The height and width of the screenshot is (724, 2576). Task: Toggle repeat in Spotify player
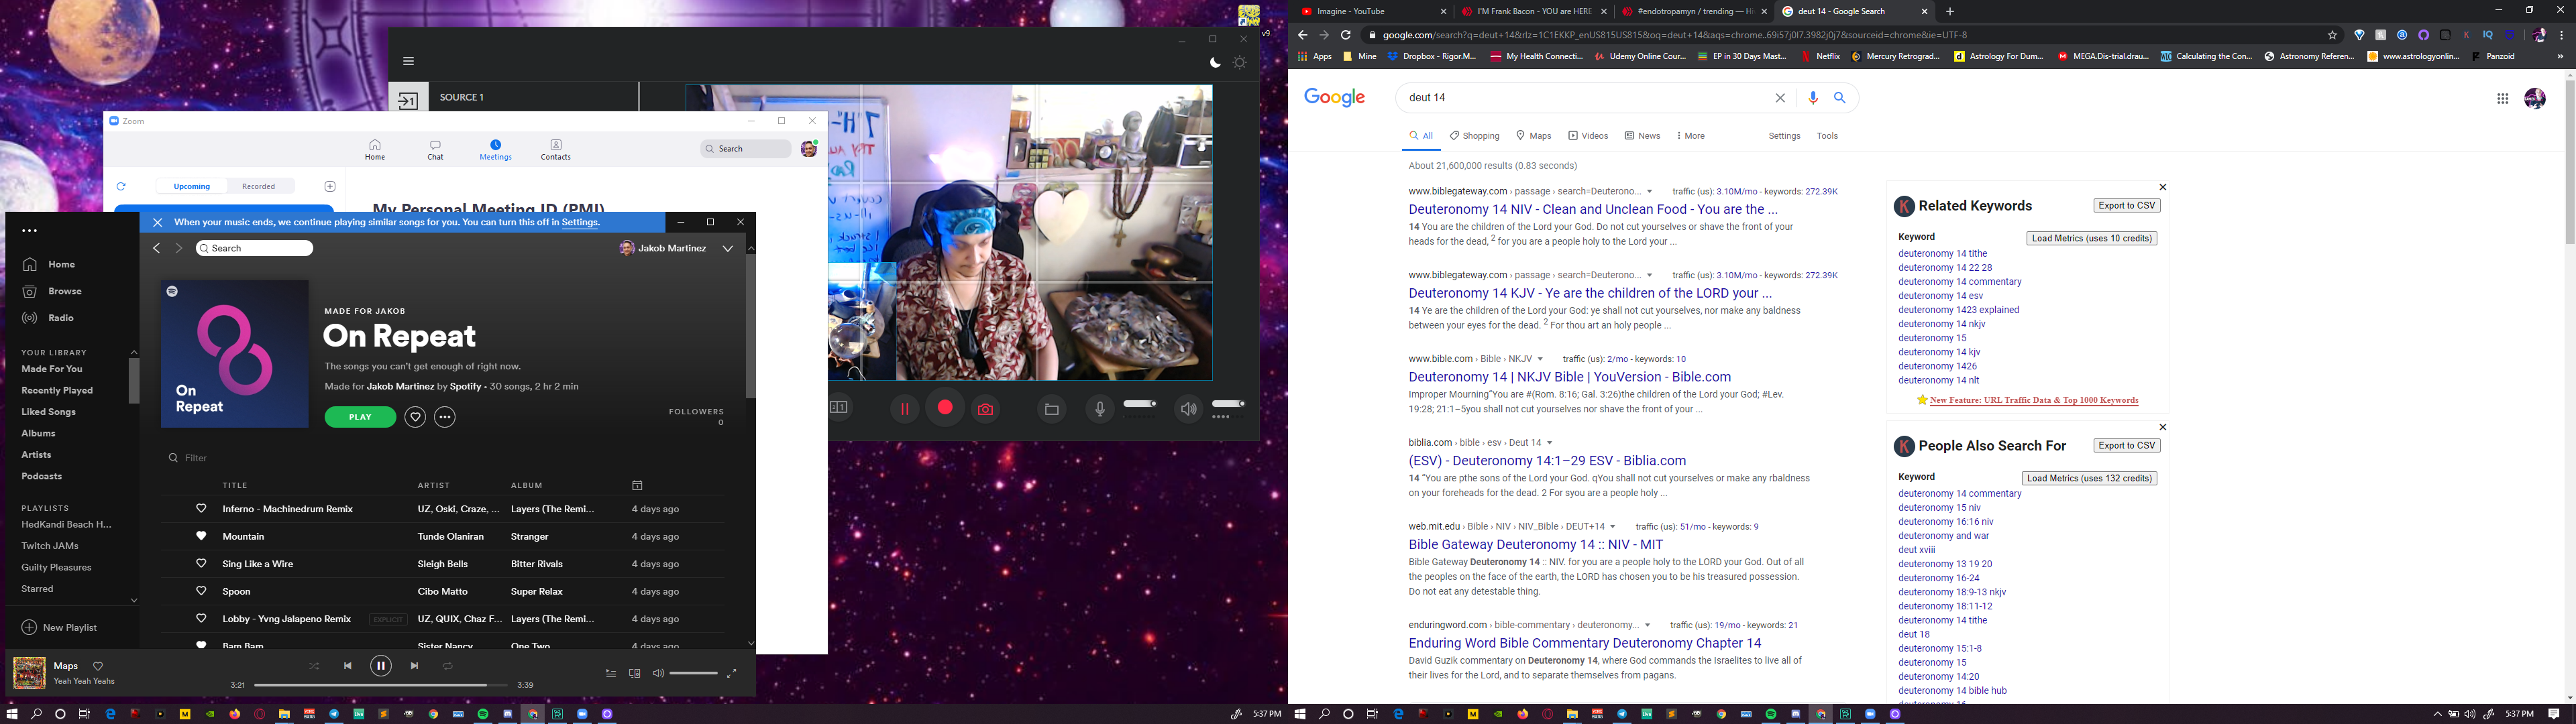448,666
